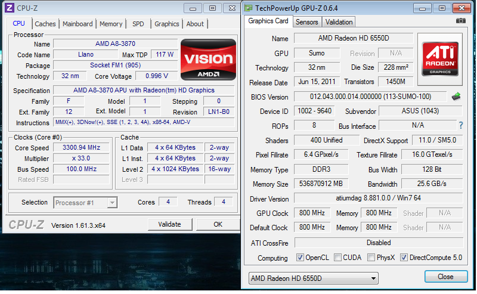This screenshot has width=477, height=294.
Task: Click the Revision value LN1-B0
Action: pyautogui.click(x=219, y=112)
